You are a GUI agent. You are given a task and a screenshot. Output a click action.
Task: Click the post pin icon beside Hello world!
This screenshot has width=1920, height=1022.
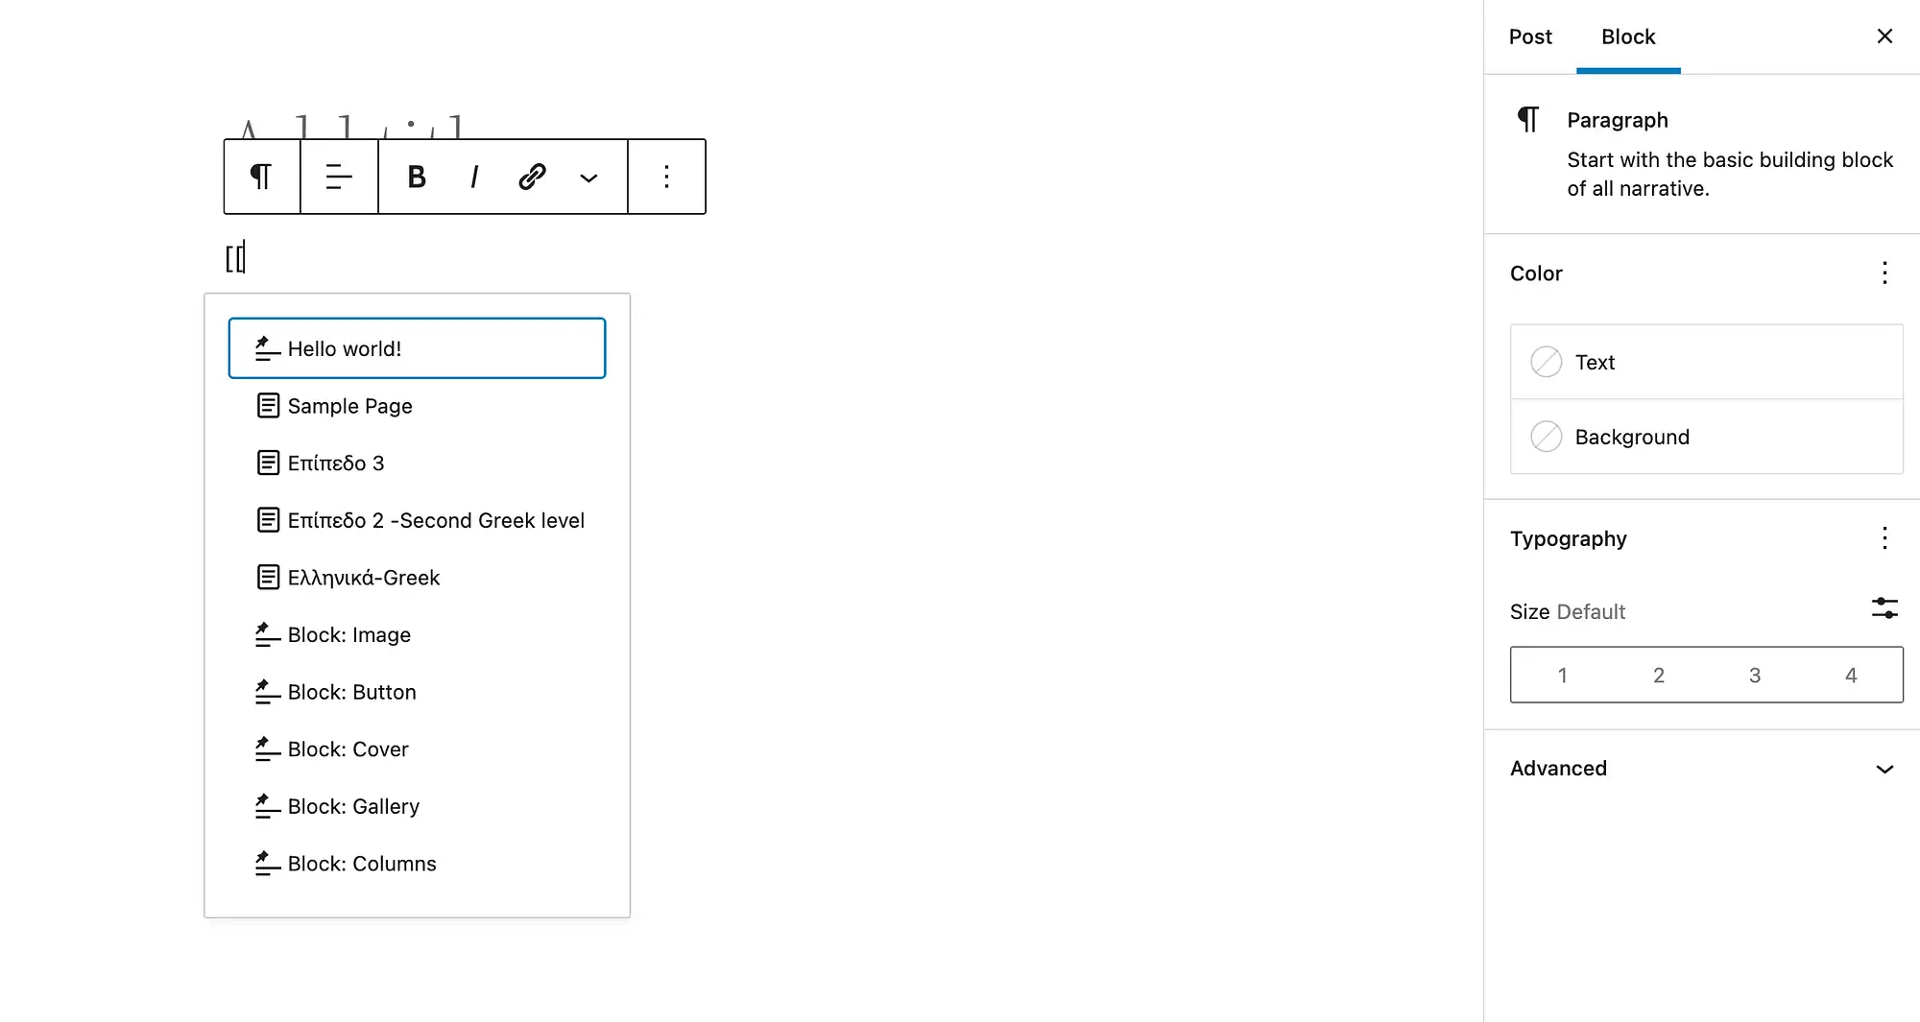(x=268, y=348)
